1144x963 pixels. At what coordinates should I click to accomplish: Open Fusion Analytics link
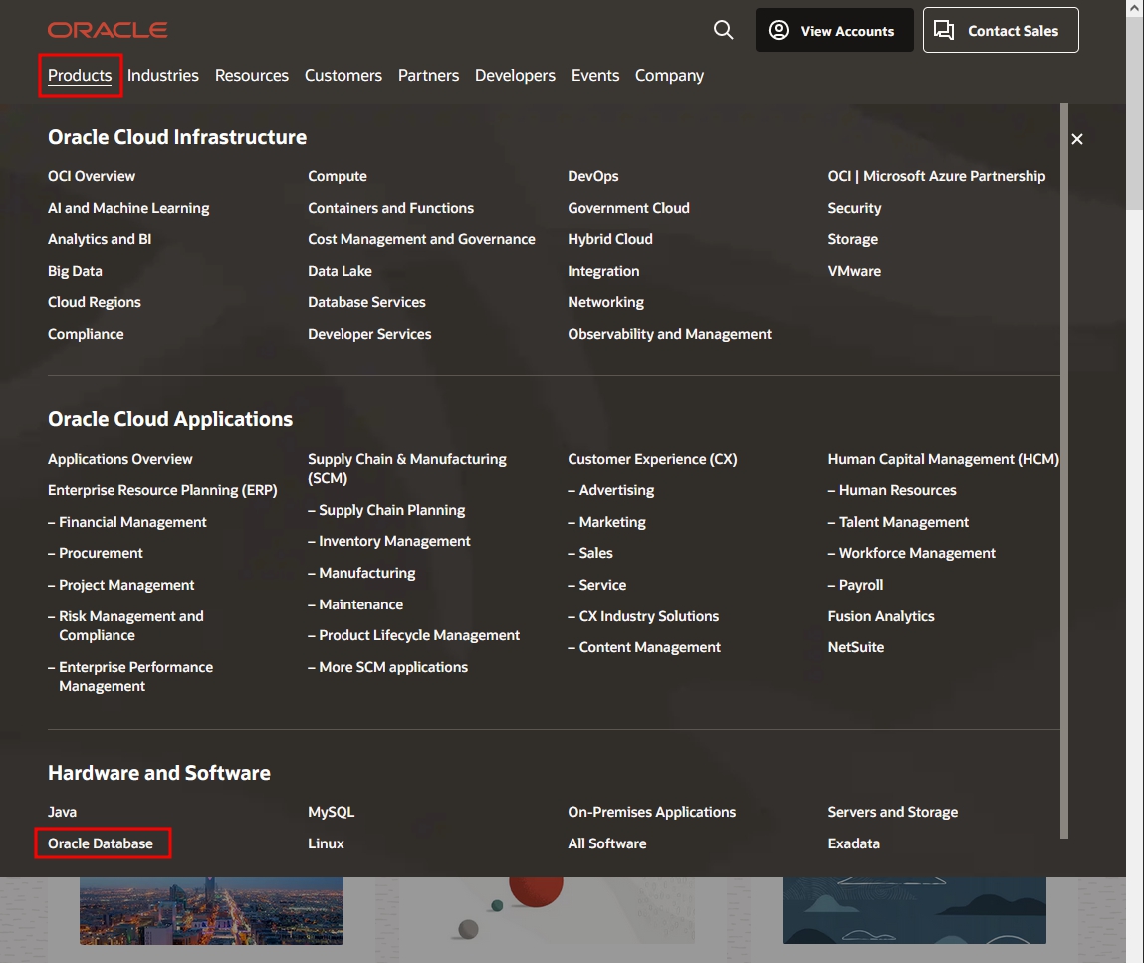(880, 616)
